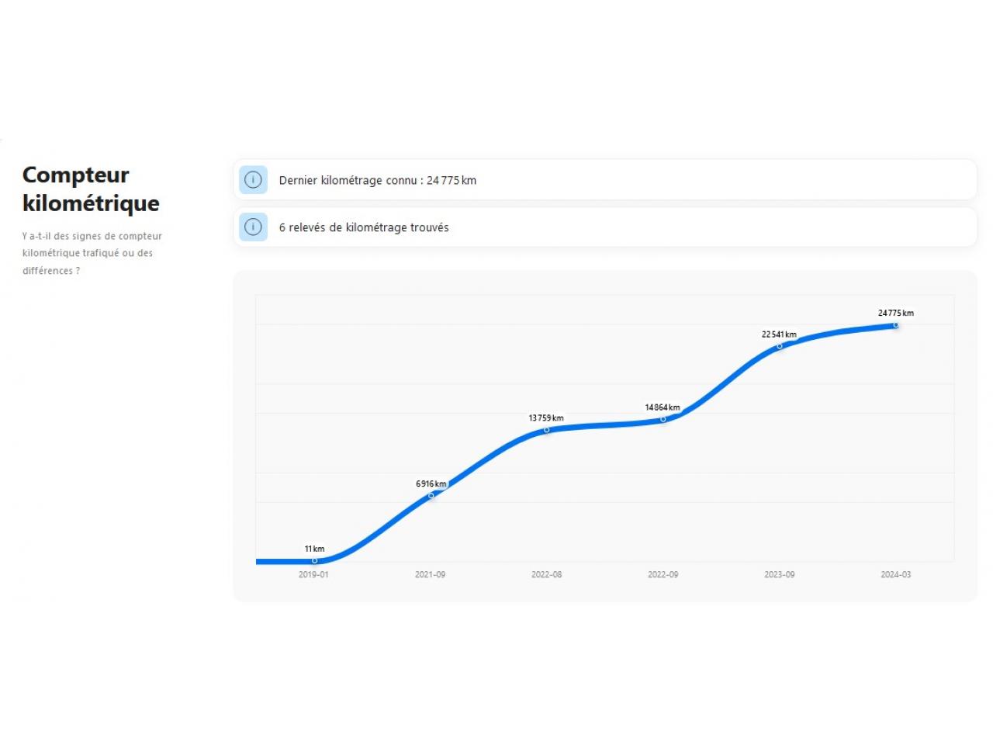The height and width of the screenshot is (745, 993).
Task: Select the 2022-08 date on the x-axis
Action: [546, 575]
